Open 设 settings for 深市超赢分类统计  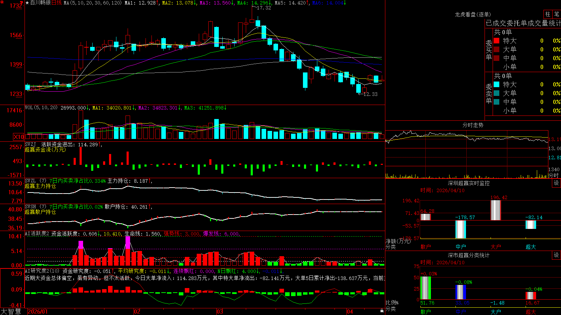click(x=556, y=255)
